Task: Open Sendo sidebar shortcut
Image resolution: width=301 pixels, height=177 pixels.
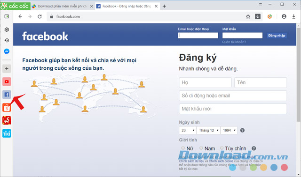Action: (x=7, y=120)
